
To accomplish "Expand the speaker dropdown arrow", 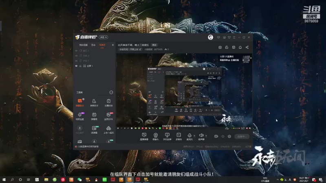I will pyautogui.click(x=206, y=136).
